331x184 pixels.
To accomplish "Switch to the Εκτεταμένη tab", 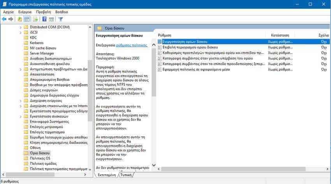I will [107, 175].
